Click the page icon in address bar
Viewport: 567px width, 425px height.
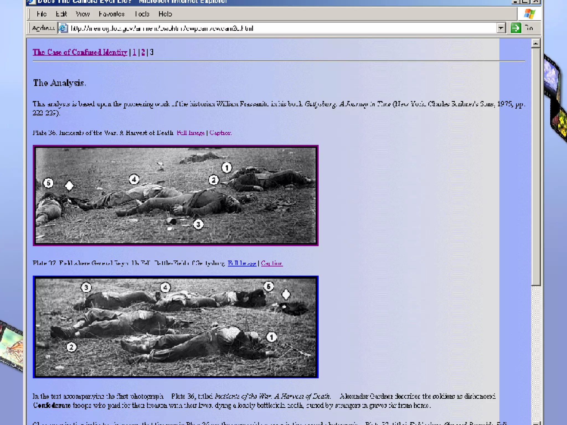63,28
